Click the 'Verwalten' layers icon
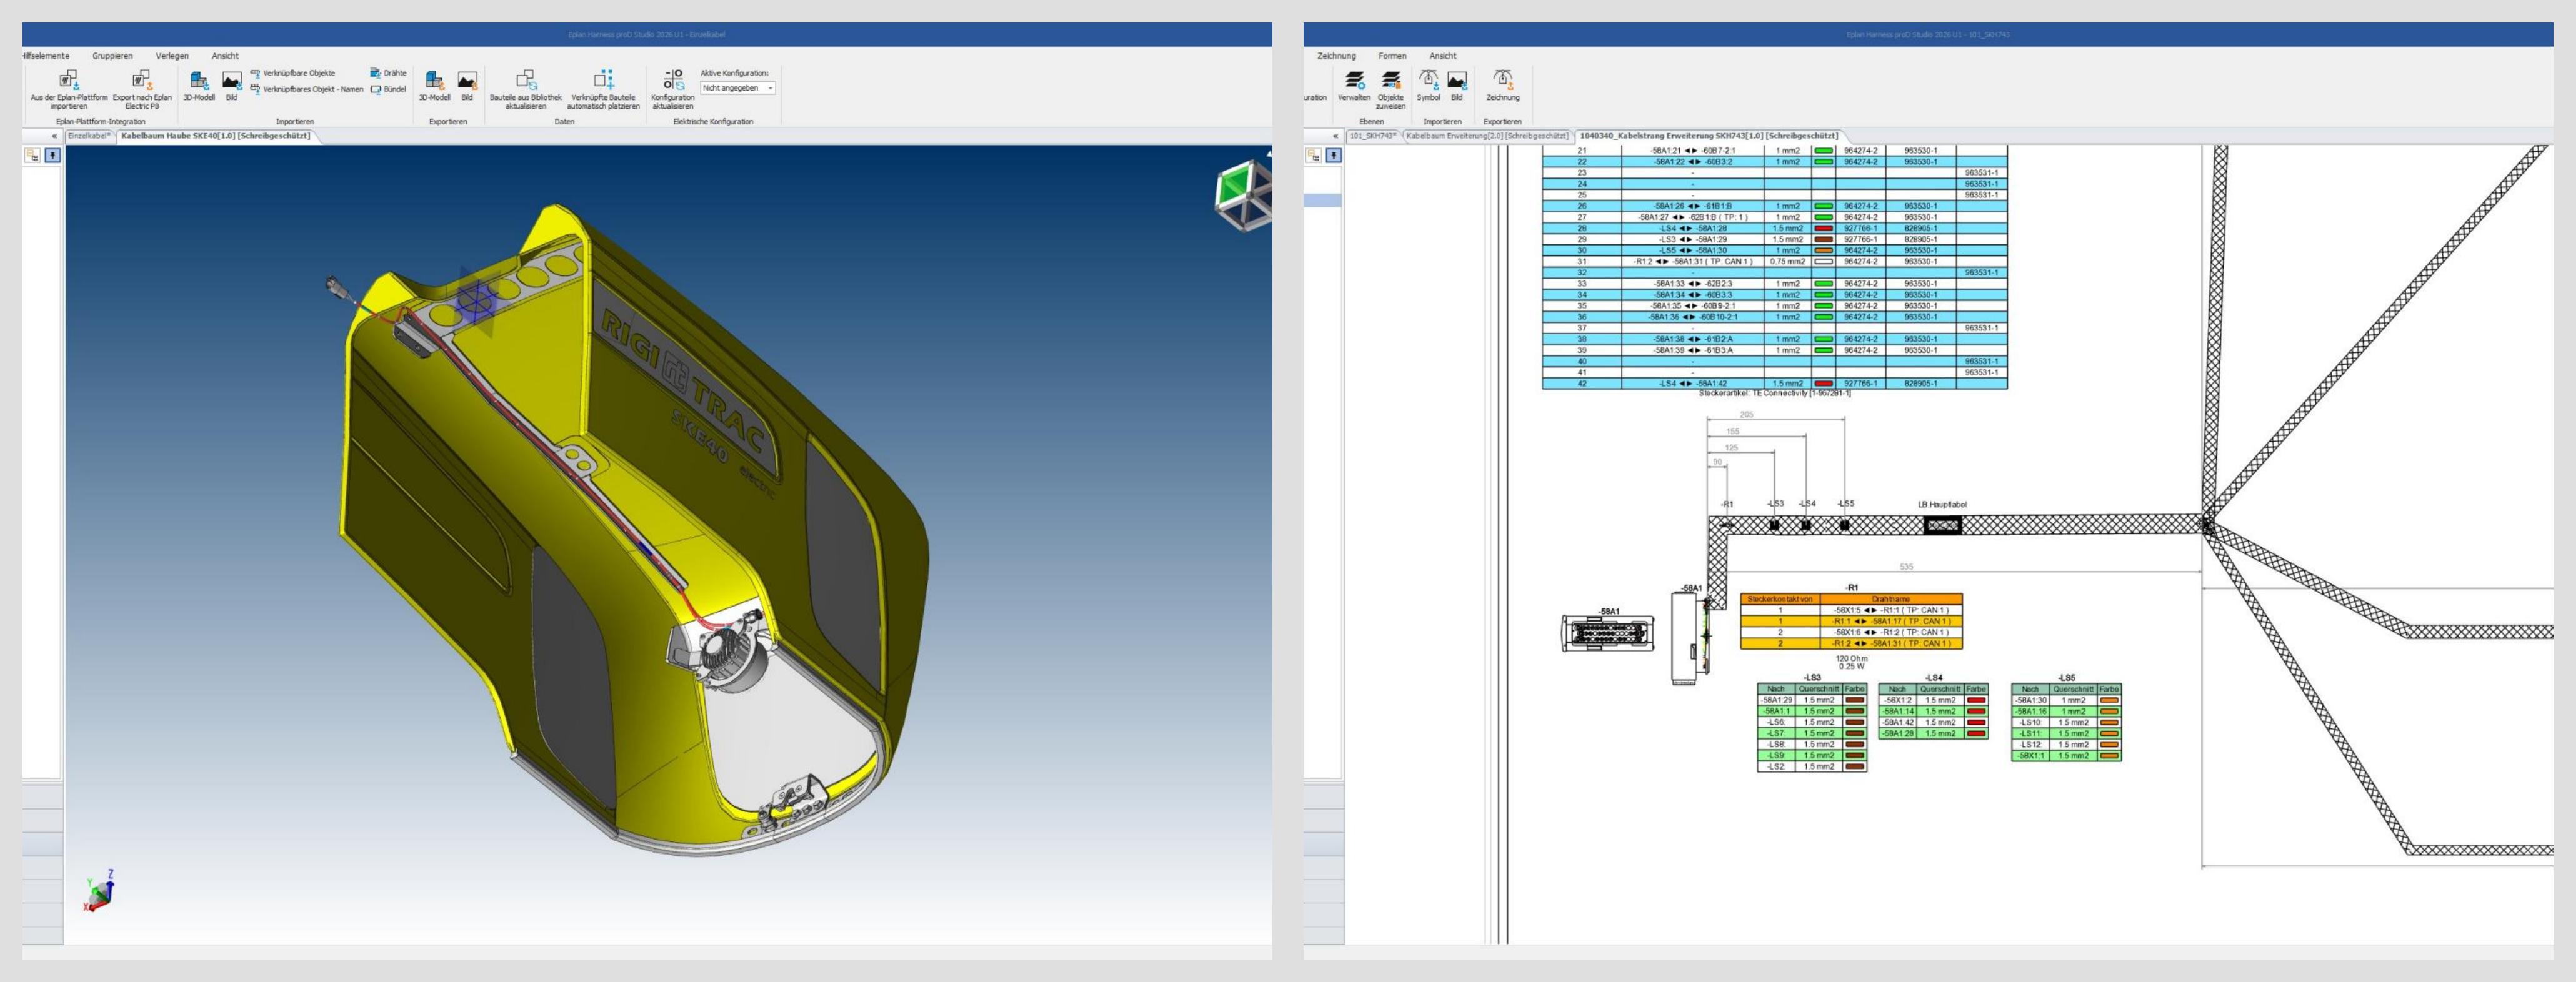 coord(1354,80)
